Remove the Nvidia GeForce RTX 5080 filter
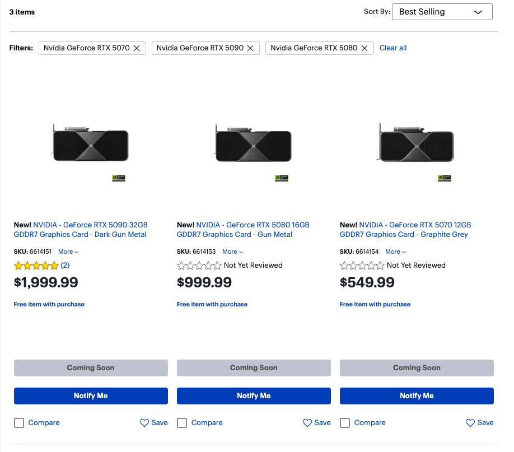This screenshot has height=452, width=514. [365, 48]
